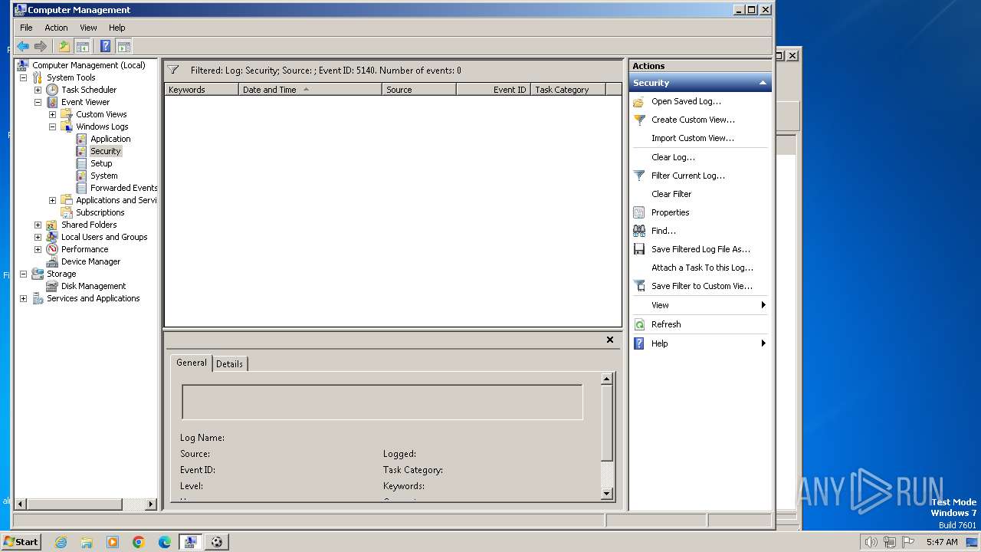Expand the Local Users and Groups node
The height and width of the screenshot is (552, 981).
click(38, 237)
